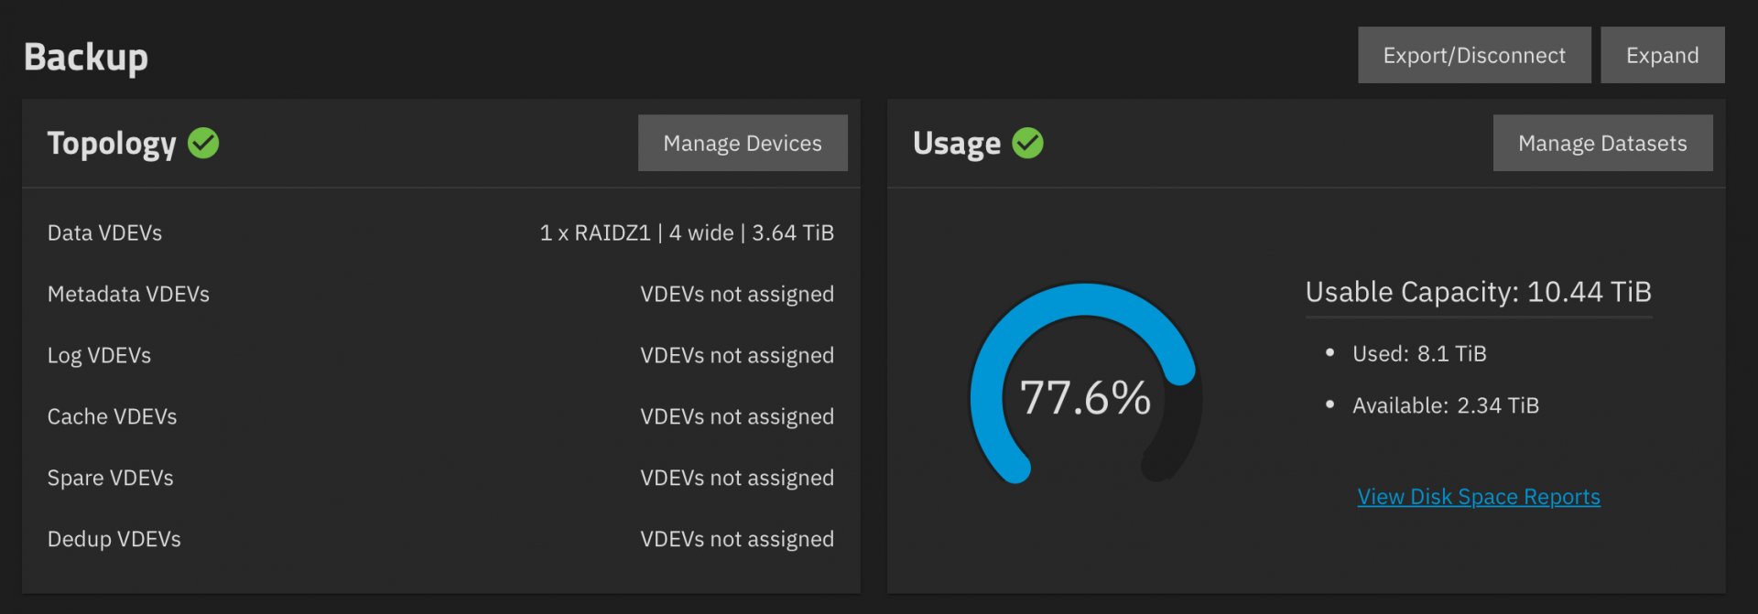Click the Available 2.34 TiB entry
The height and width of the screenshot is (614, 1758).
[1446, 405]
